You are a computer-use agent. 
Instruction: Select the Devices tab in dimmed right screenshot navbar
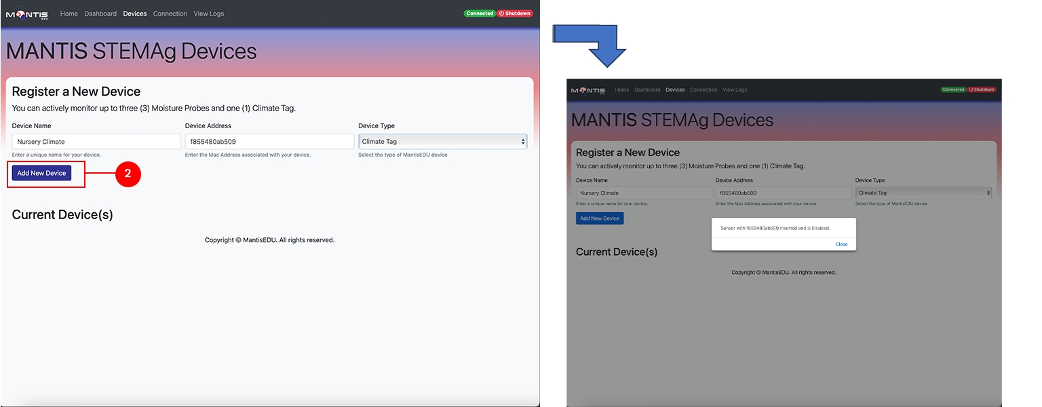pos(675,90)
